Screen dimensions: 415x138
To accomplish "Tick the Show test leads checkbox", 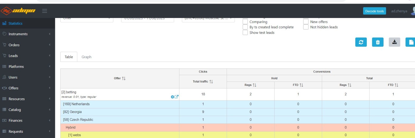I will 245,33.
